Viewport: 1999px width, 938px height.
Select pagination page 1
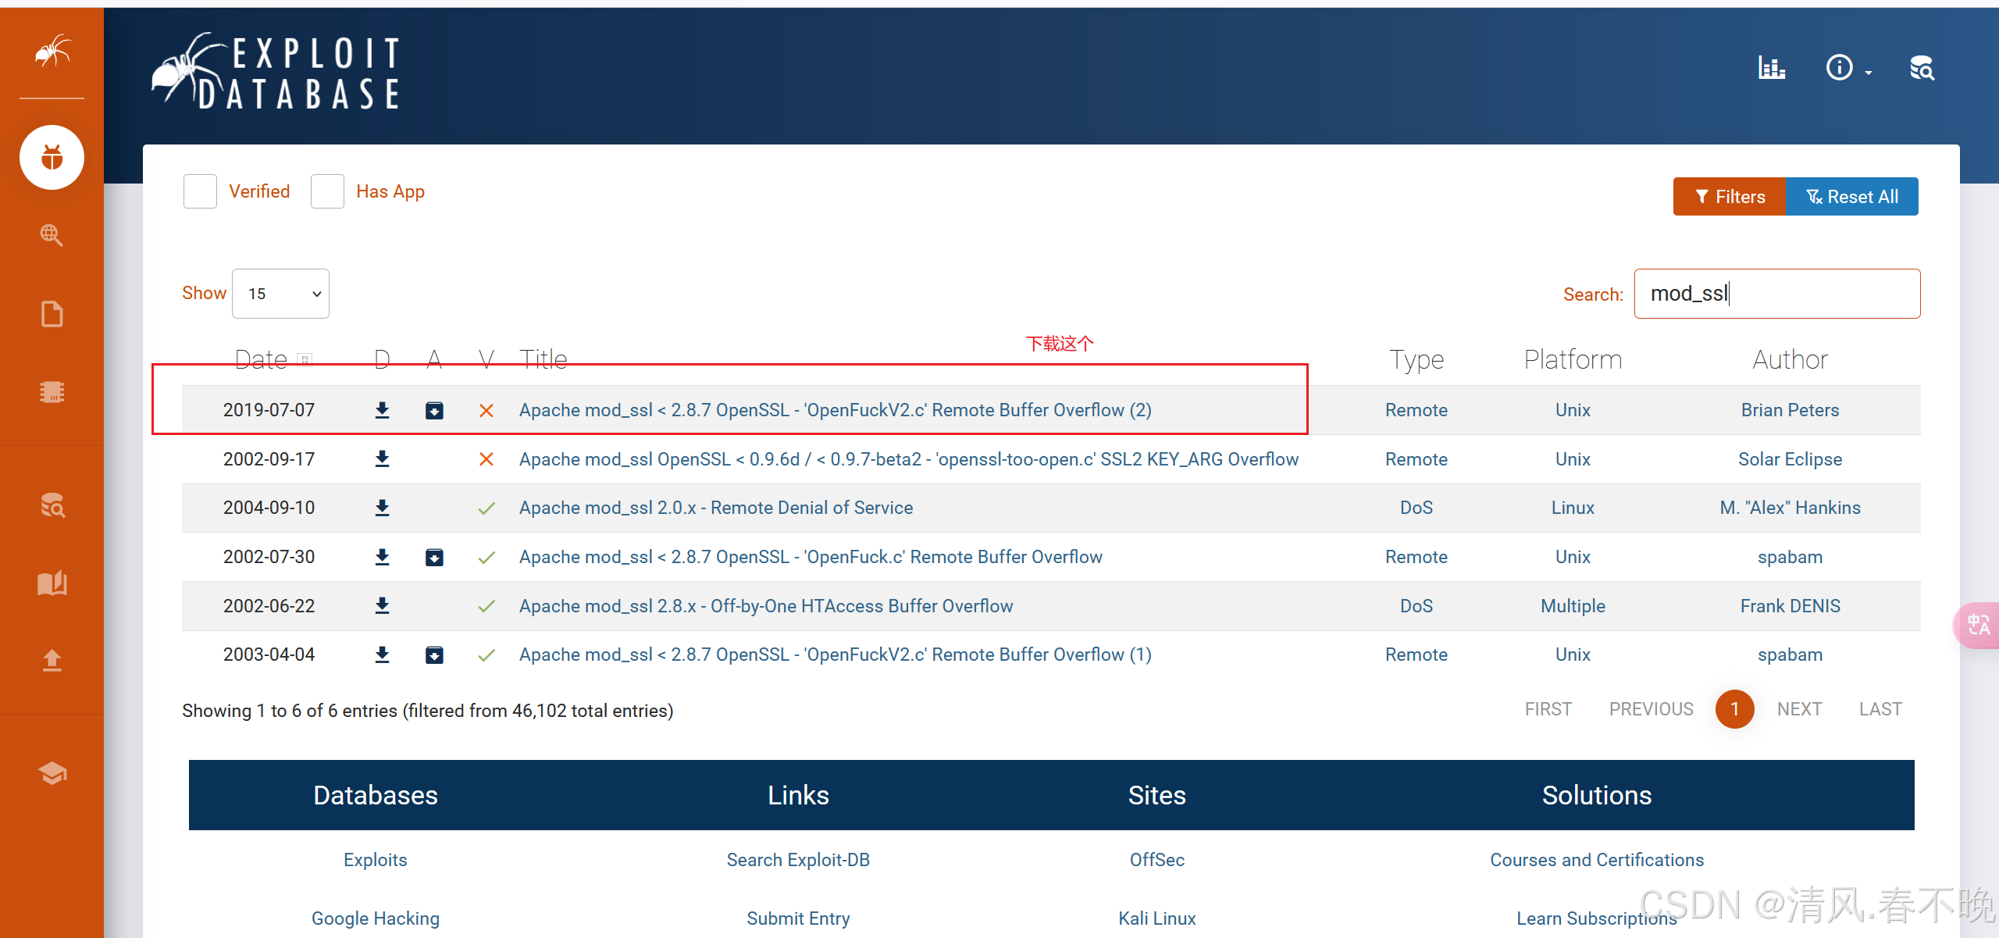tap(1734, 709)
